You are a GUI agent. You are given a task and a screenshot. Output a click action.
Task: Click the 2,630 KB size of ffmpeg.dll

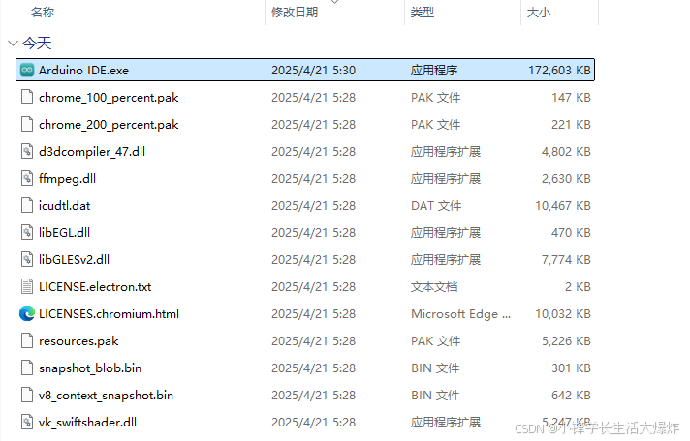point(566,178)
